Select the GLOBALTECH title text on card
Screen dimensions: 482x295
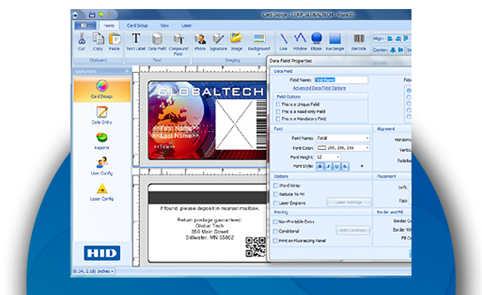(210, 92)
